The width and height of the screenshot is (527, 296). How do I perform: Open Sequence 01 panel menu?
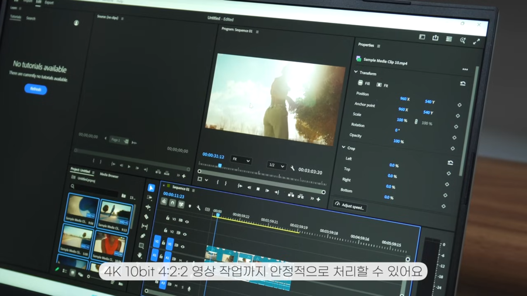pyautogui.click(x=194, y=191)
